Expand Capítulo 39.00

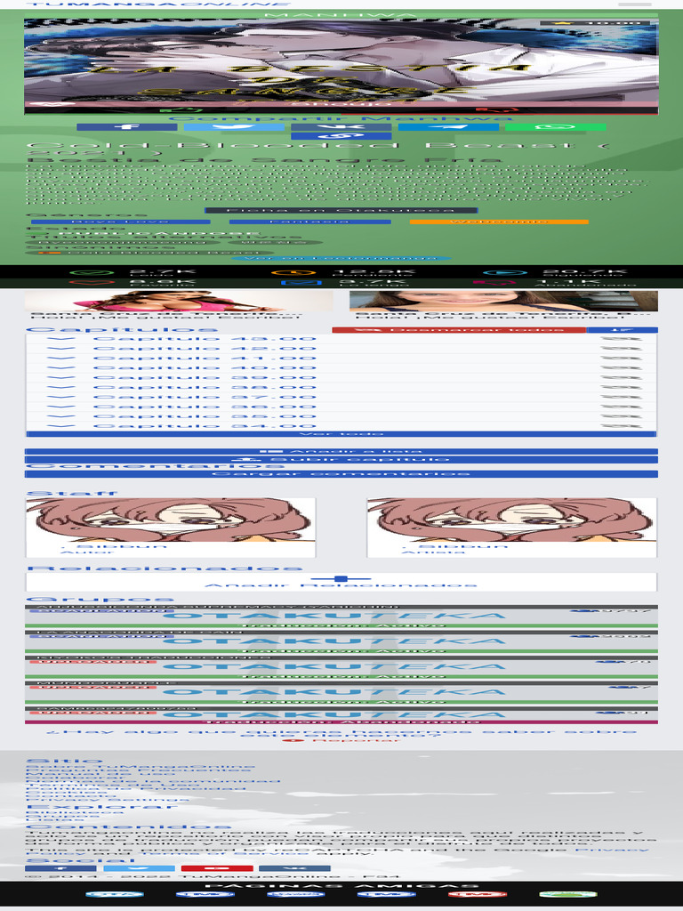[x=205, y=377]
